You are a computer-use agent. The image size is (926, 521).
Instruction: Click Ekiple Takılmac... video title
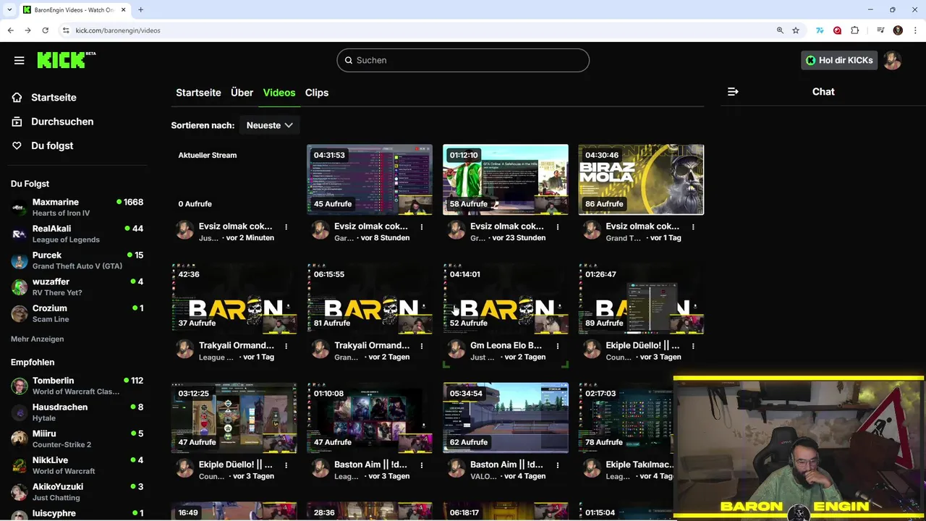click(640, 465)
